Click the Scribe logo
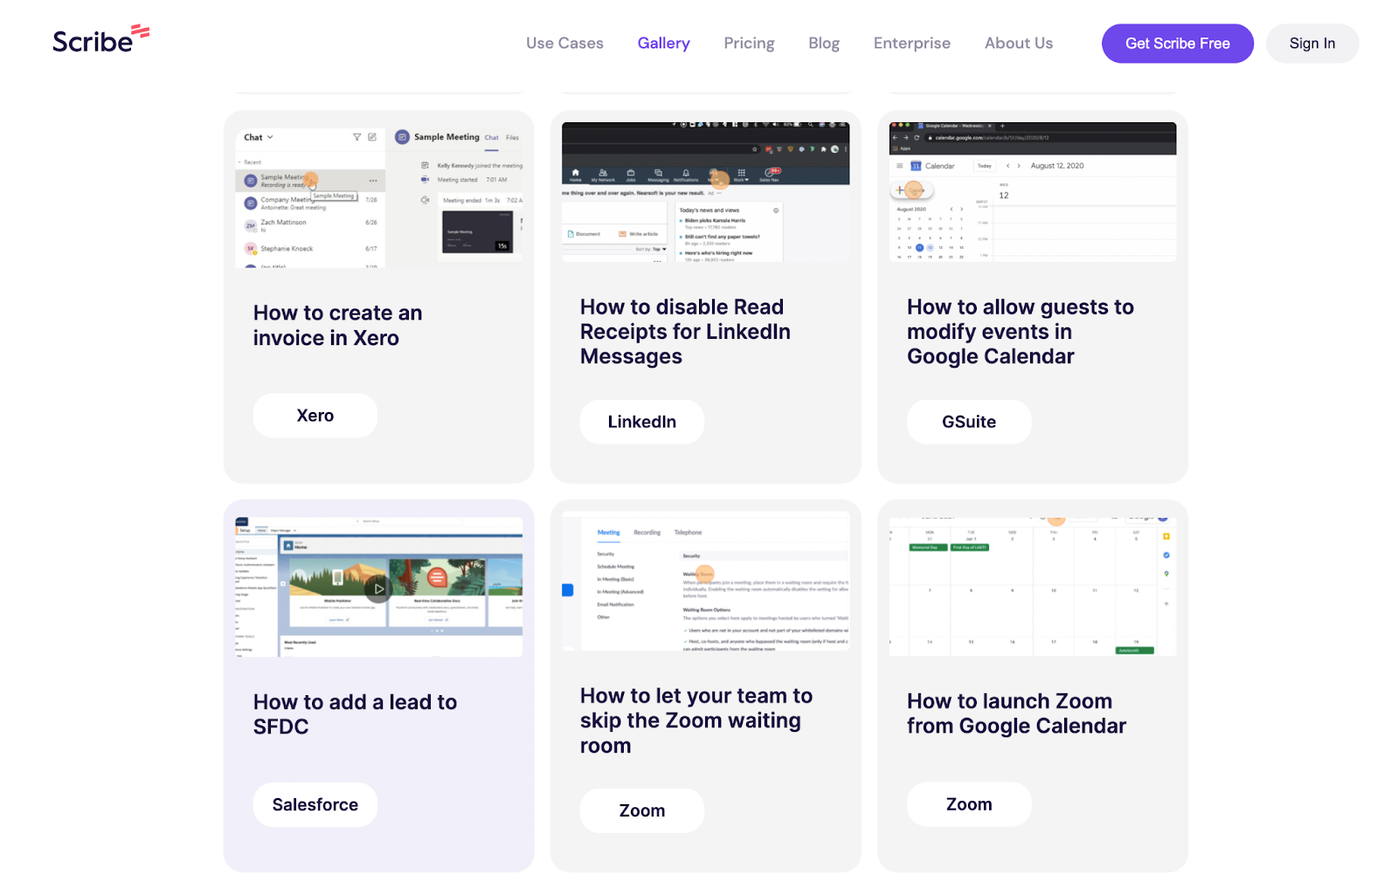This screenshot has width=1398, height=882. (x=100, y=39)
